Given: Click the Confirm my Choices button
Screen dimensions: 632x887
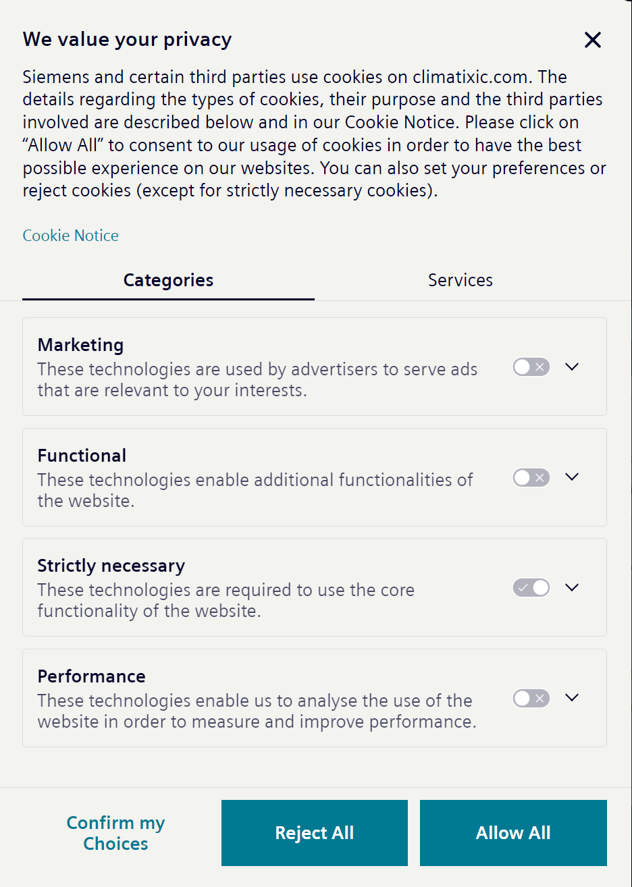Looking at the screenshot, I should coord(115,833).
